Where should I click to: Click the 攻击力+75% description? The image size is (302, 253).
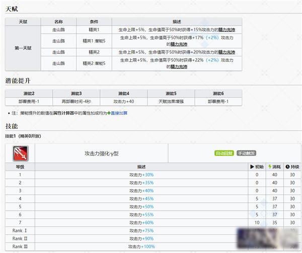(x=141, y=231)
